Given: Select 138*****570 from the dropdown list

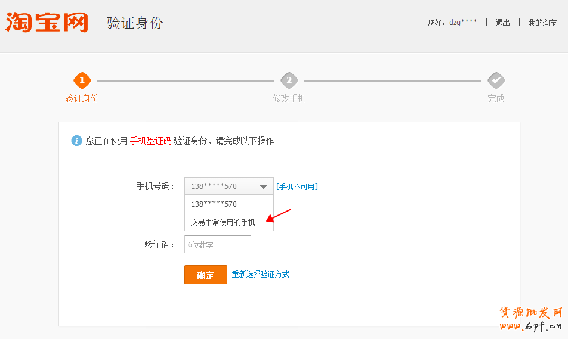Looking at the screenshot, I should pyautogui.click(x=214, y=204).
